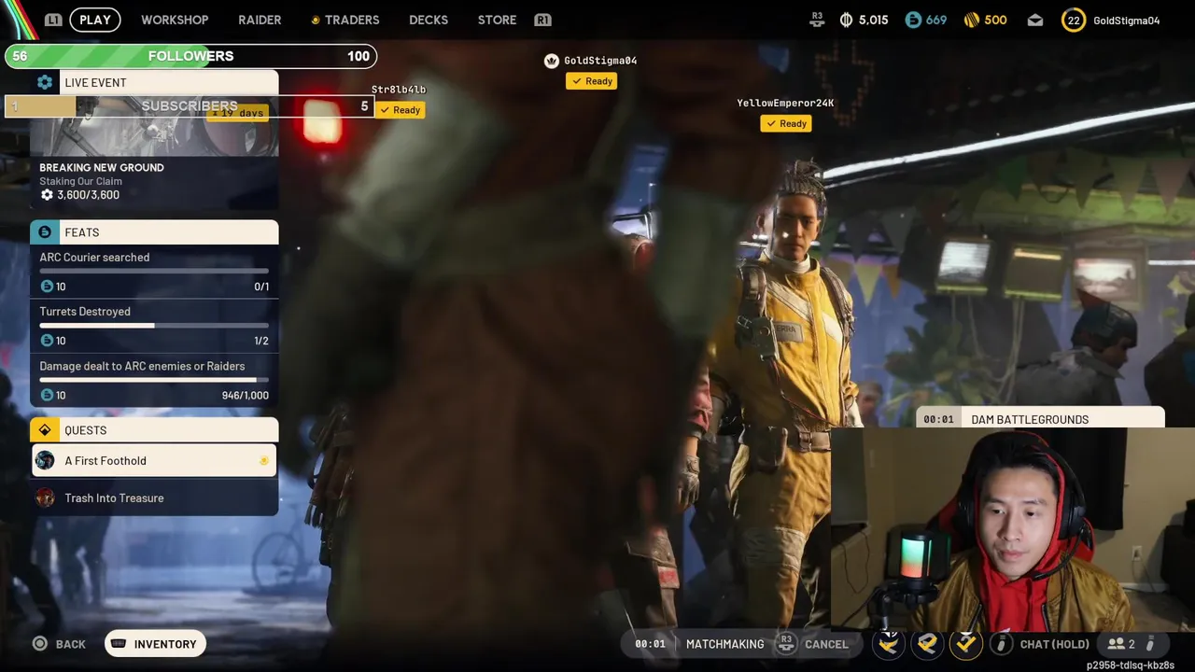Click the yellow tracked marker on A First Foothold
The width and height of the screenshot is (1195, 672).
(x=264, y=460)
